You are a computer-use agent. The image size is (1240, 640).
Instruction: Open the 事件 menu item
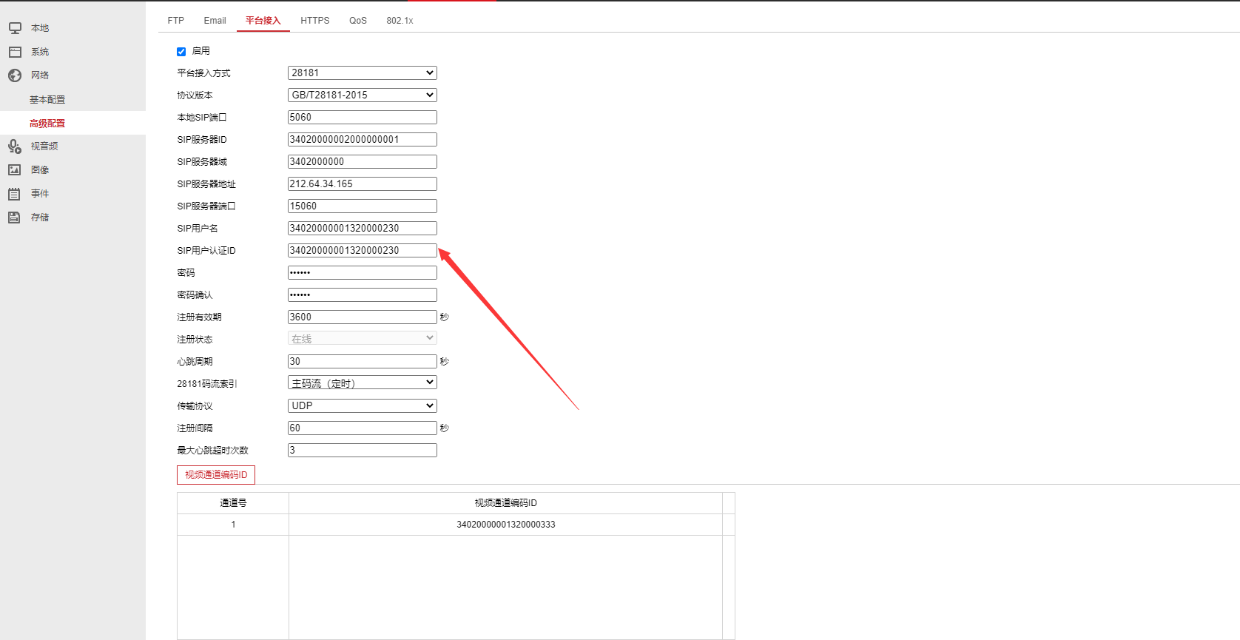40,194
